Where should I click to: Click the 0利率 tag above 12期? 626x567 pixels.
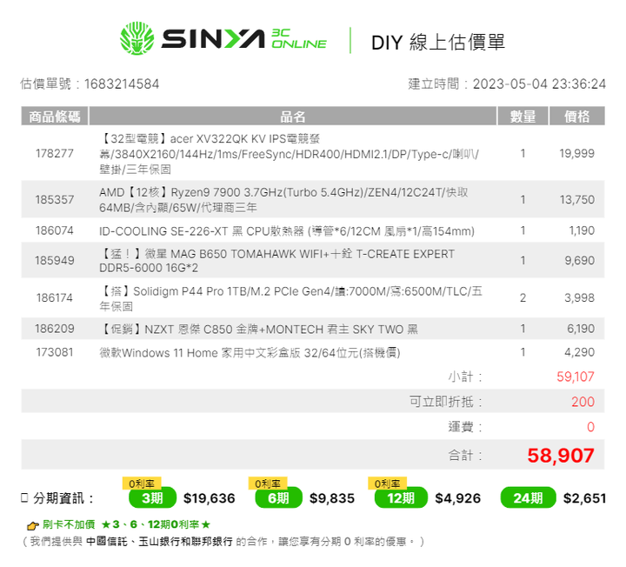387,484
